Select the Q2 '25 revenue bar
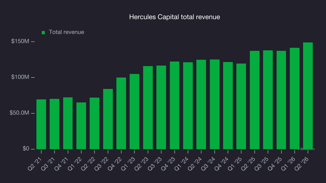 [255, 100]
